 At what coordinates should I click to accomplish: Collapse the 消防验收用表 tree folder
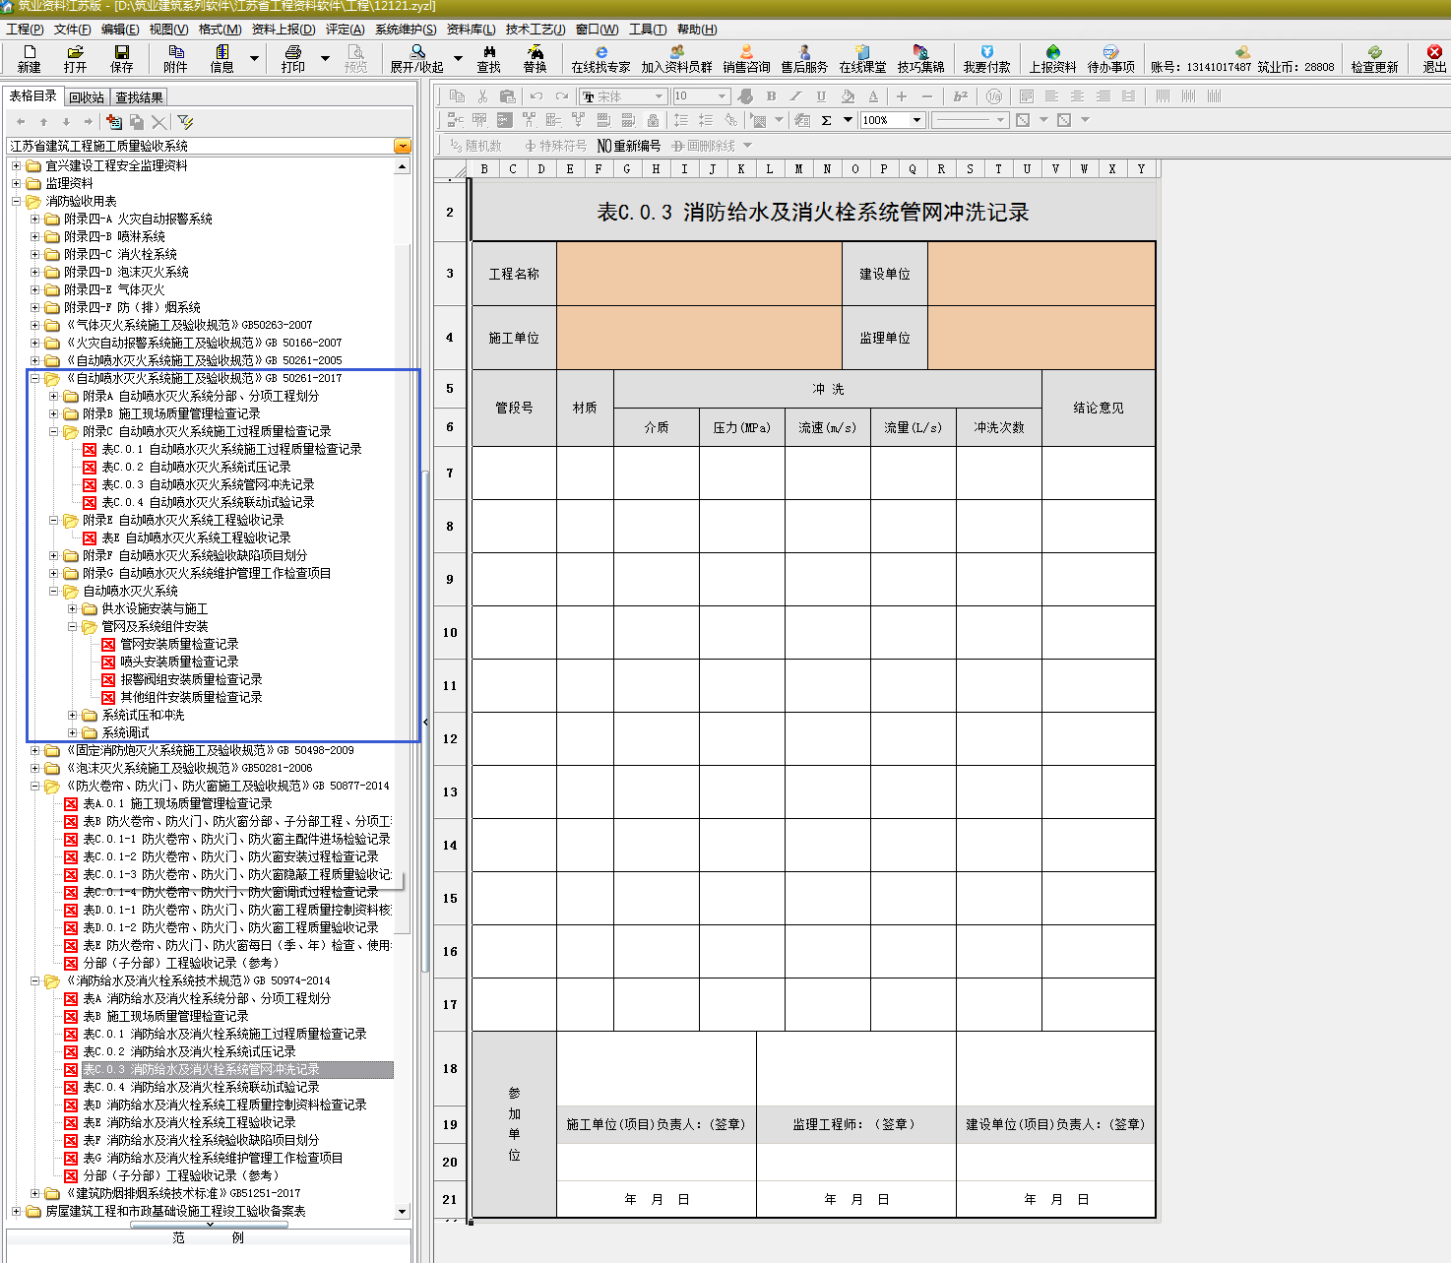coord(16,201)
